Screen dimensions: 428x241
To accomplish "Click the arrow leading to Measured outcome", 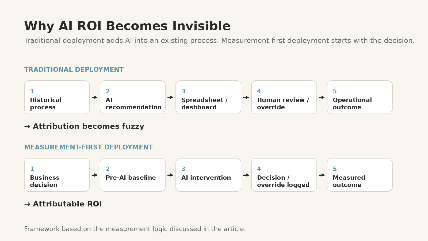I will [x=322, y=175].
